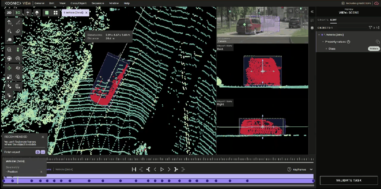Click the parachute-shaped view icon

pyautogui.click(x=37, y=13)
